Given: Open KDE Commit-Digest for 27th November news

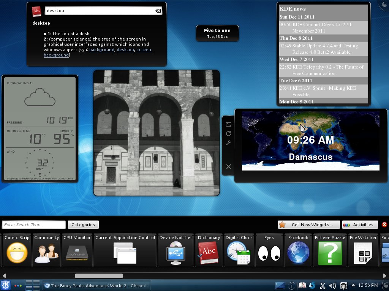Looking at the screenshot, I should (324, 28).
